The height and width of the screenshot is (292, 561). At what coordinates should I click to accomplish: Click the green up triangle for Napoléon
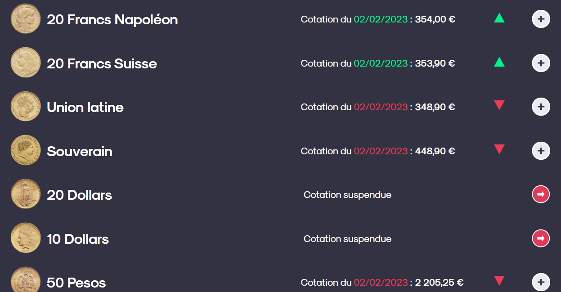click(499, 18)
